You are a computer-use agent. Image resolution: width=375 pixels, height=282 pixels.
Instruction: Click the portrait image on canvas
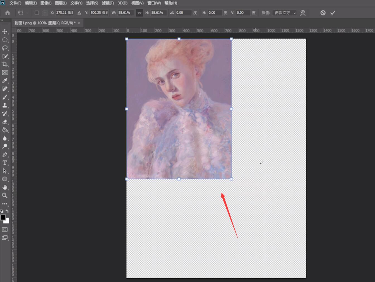tap(179, 109)
